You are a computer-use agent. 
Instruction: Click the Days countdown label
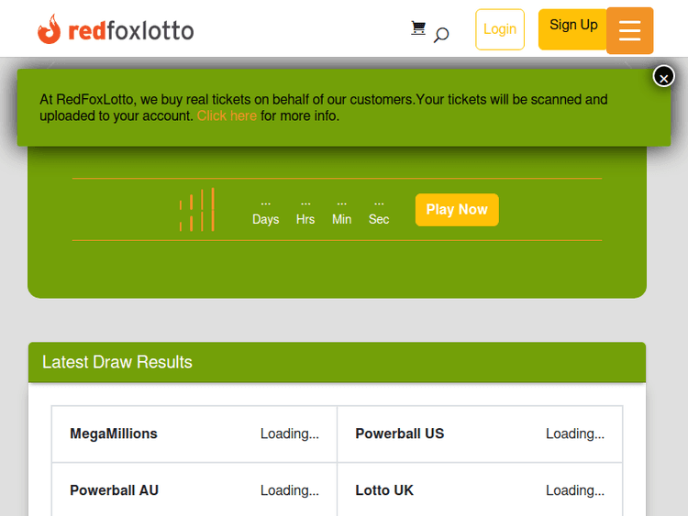[265, 219]
